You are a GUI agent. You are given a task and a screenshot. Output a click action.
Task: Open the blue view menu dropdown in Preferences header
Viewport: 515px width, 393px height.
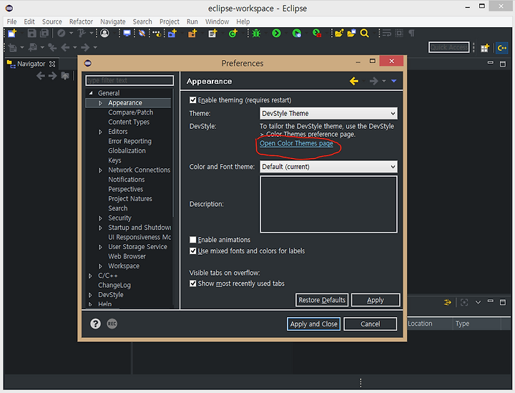click(394, 81)
